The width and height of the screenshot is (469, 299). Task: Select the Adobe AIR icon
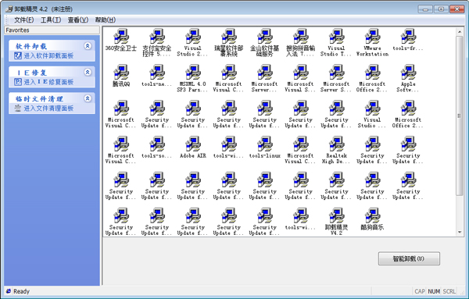pos(193,144)
